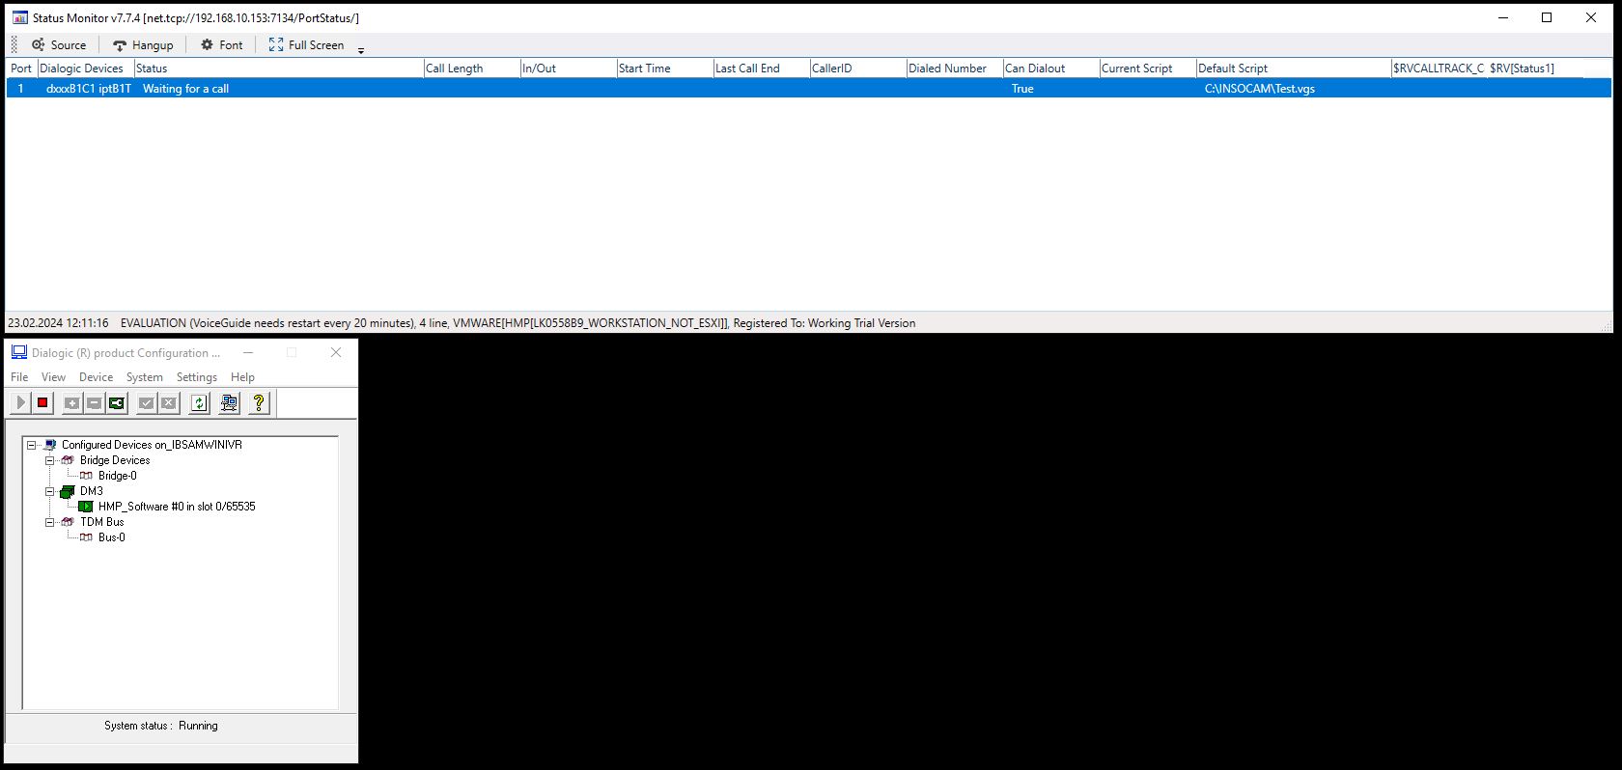Image resolution: width=1622 pixels, height=770 pixels.
Task: Collapse the Bridge Devices tree node
Action: 50,460
